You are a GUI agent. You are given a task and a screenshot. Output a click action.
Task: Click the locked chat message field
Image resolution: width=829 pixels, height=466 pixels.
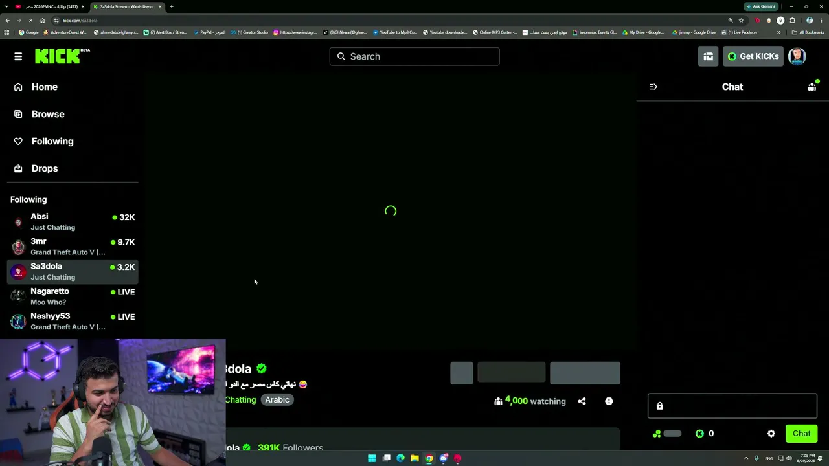[x=732, y=406]
